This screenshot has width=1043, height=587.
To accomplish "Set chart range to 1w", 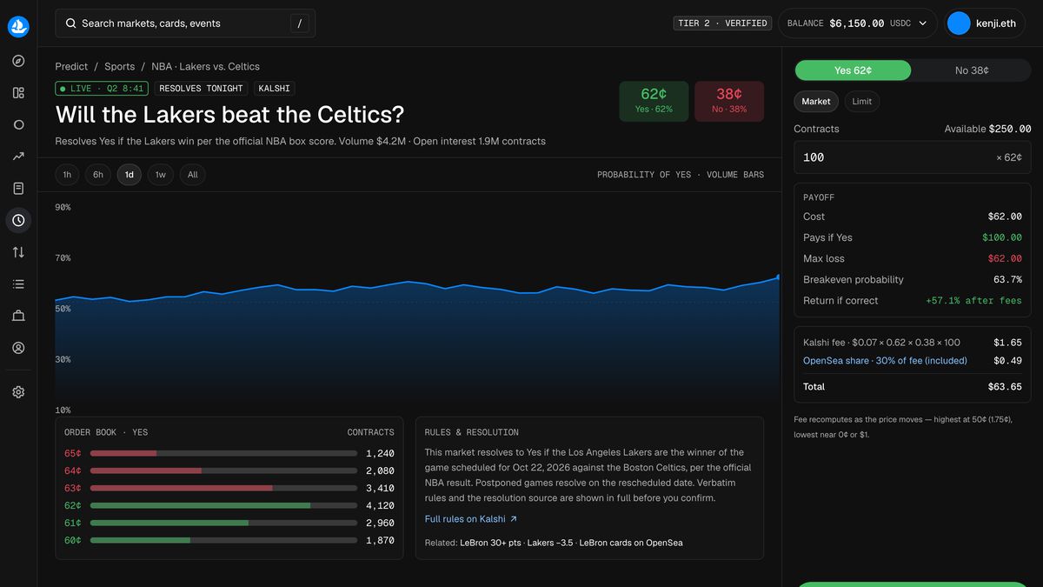I will 161,175.
